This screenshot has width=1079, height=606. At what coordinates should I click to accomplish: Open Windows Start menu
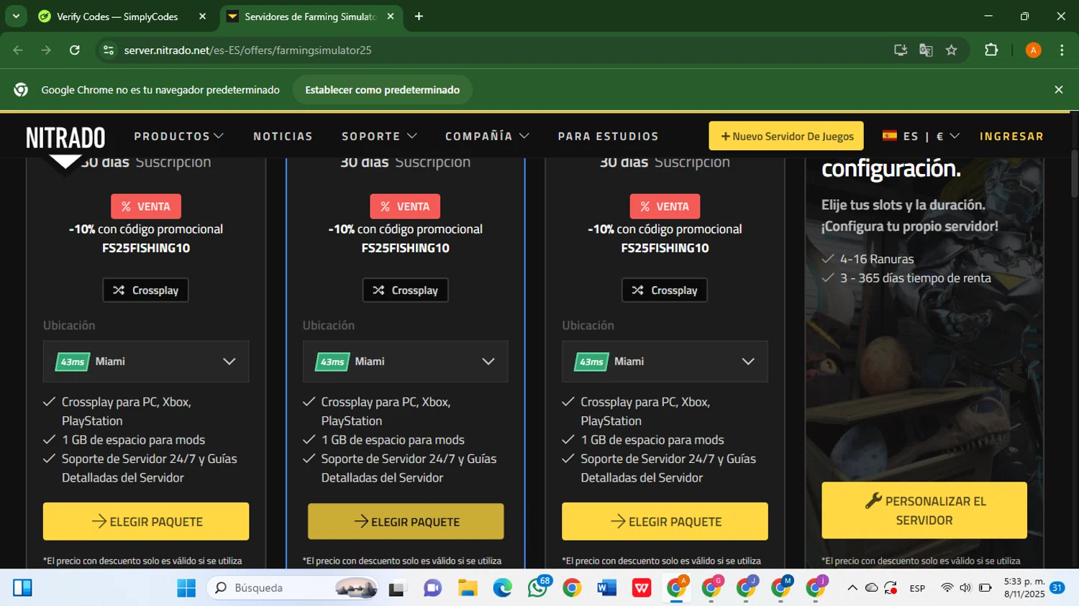[186, 588]
